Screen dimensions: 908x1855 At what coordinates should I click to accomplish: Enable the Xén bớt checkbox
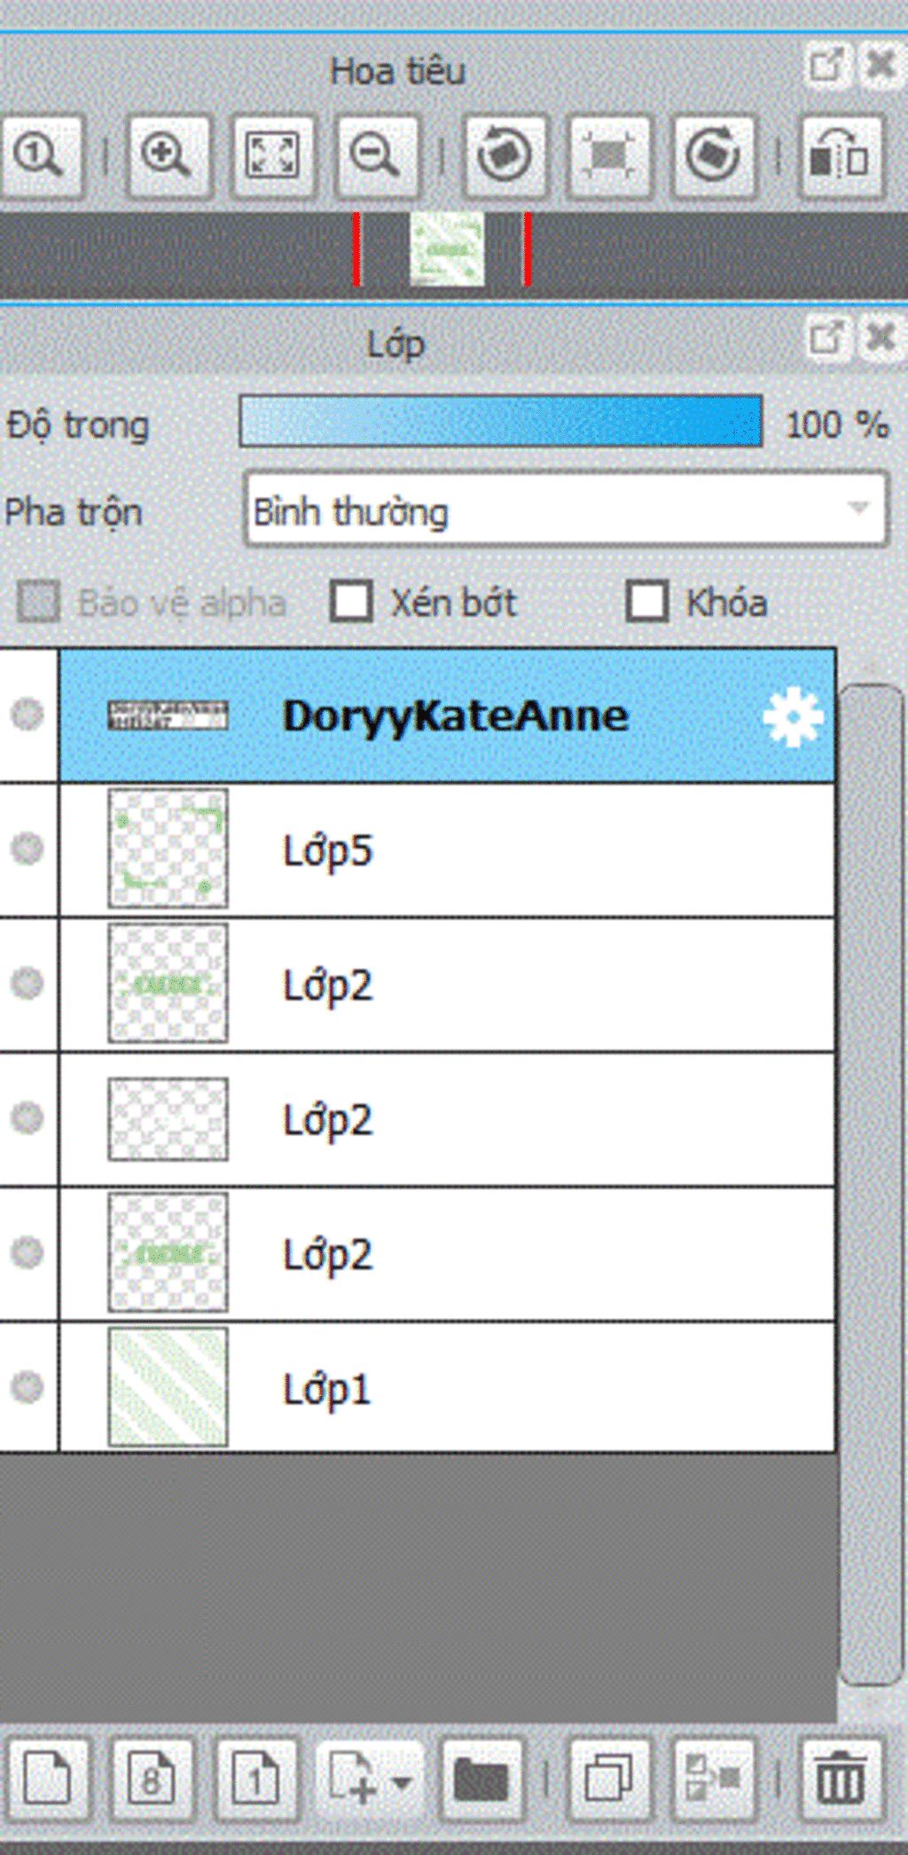[x=351, y=602]
